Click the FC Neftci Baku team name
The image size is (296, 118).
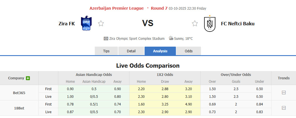238,24
